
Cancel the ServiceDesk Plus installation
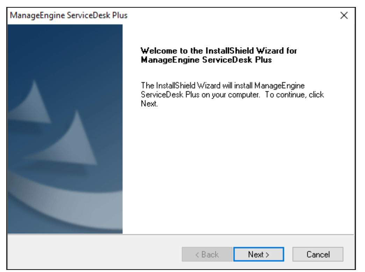318,255
